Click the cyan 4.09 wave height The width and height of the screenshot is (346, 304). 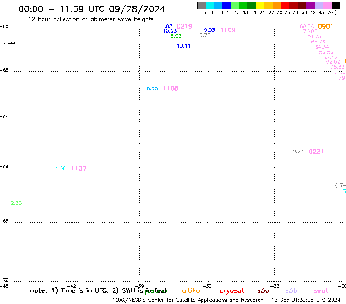coord(60,169)
